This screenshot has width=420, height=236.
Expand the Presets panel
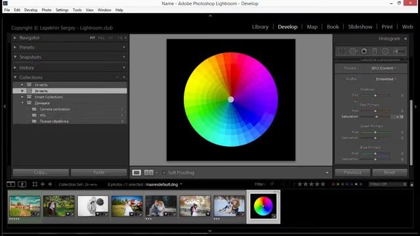[x=15, y=47]
